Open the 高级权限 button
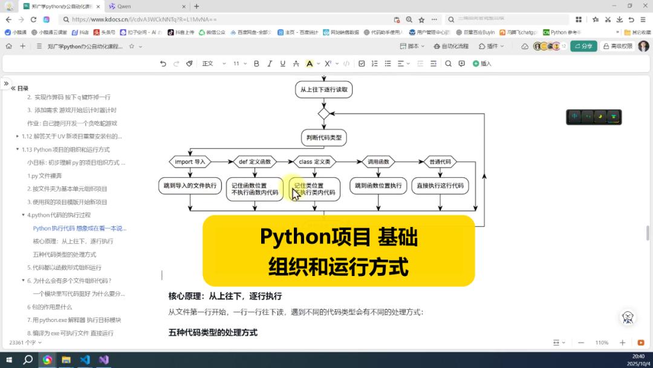653x368 pixels. 617,46
